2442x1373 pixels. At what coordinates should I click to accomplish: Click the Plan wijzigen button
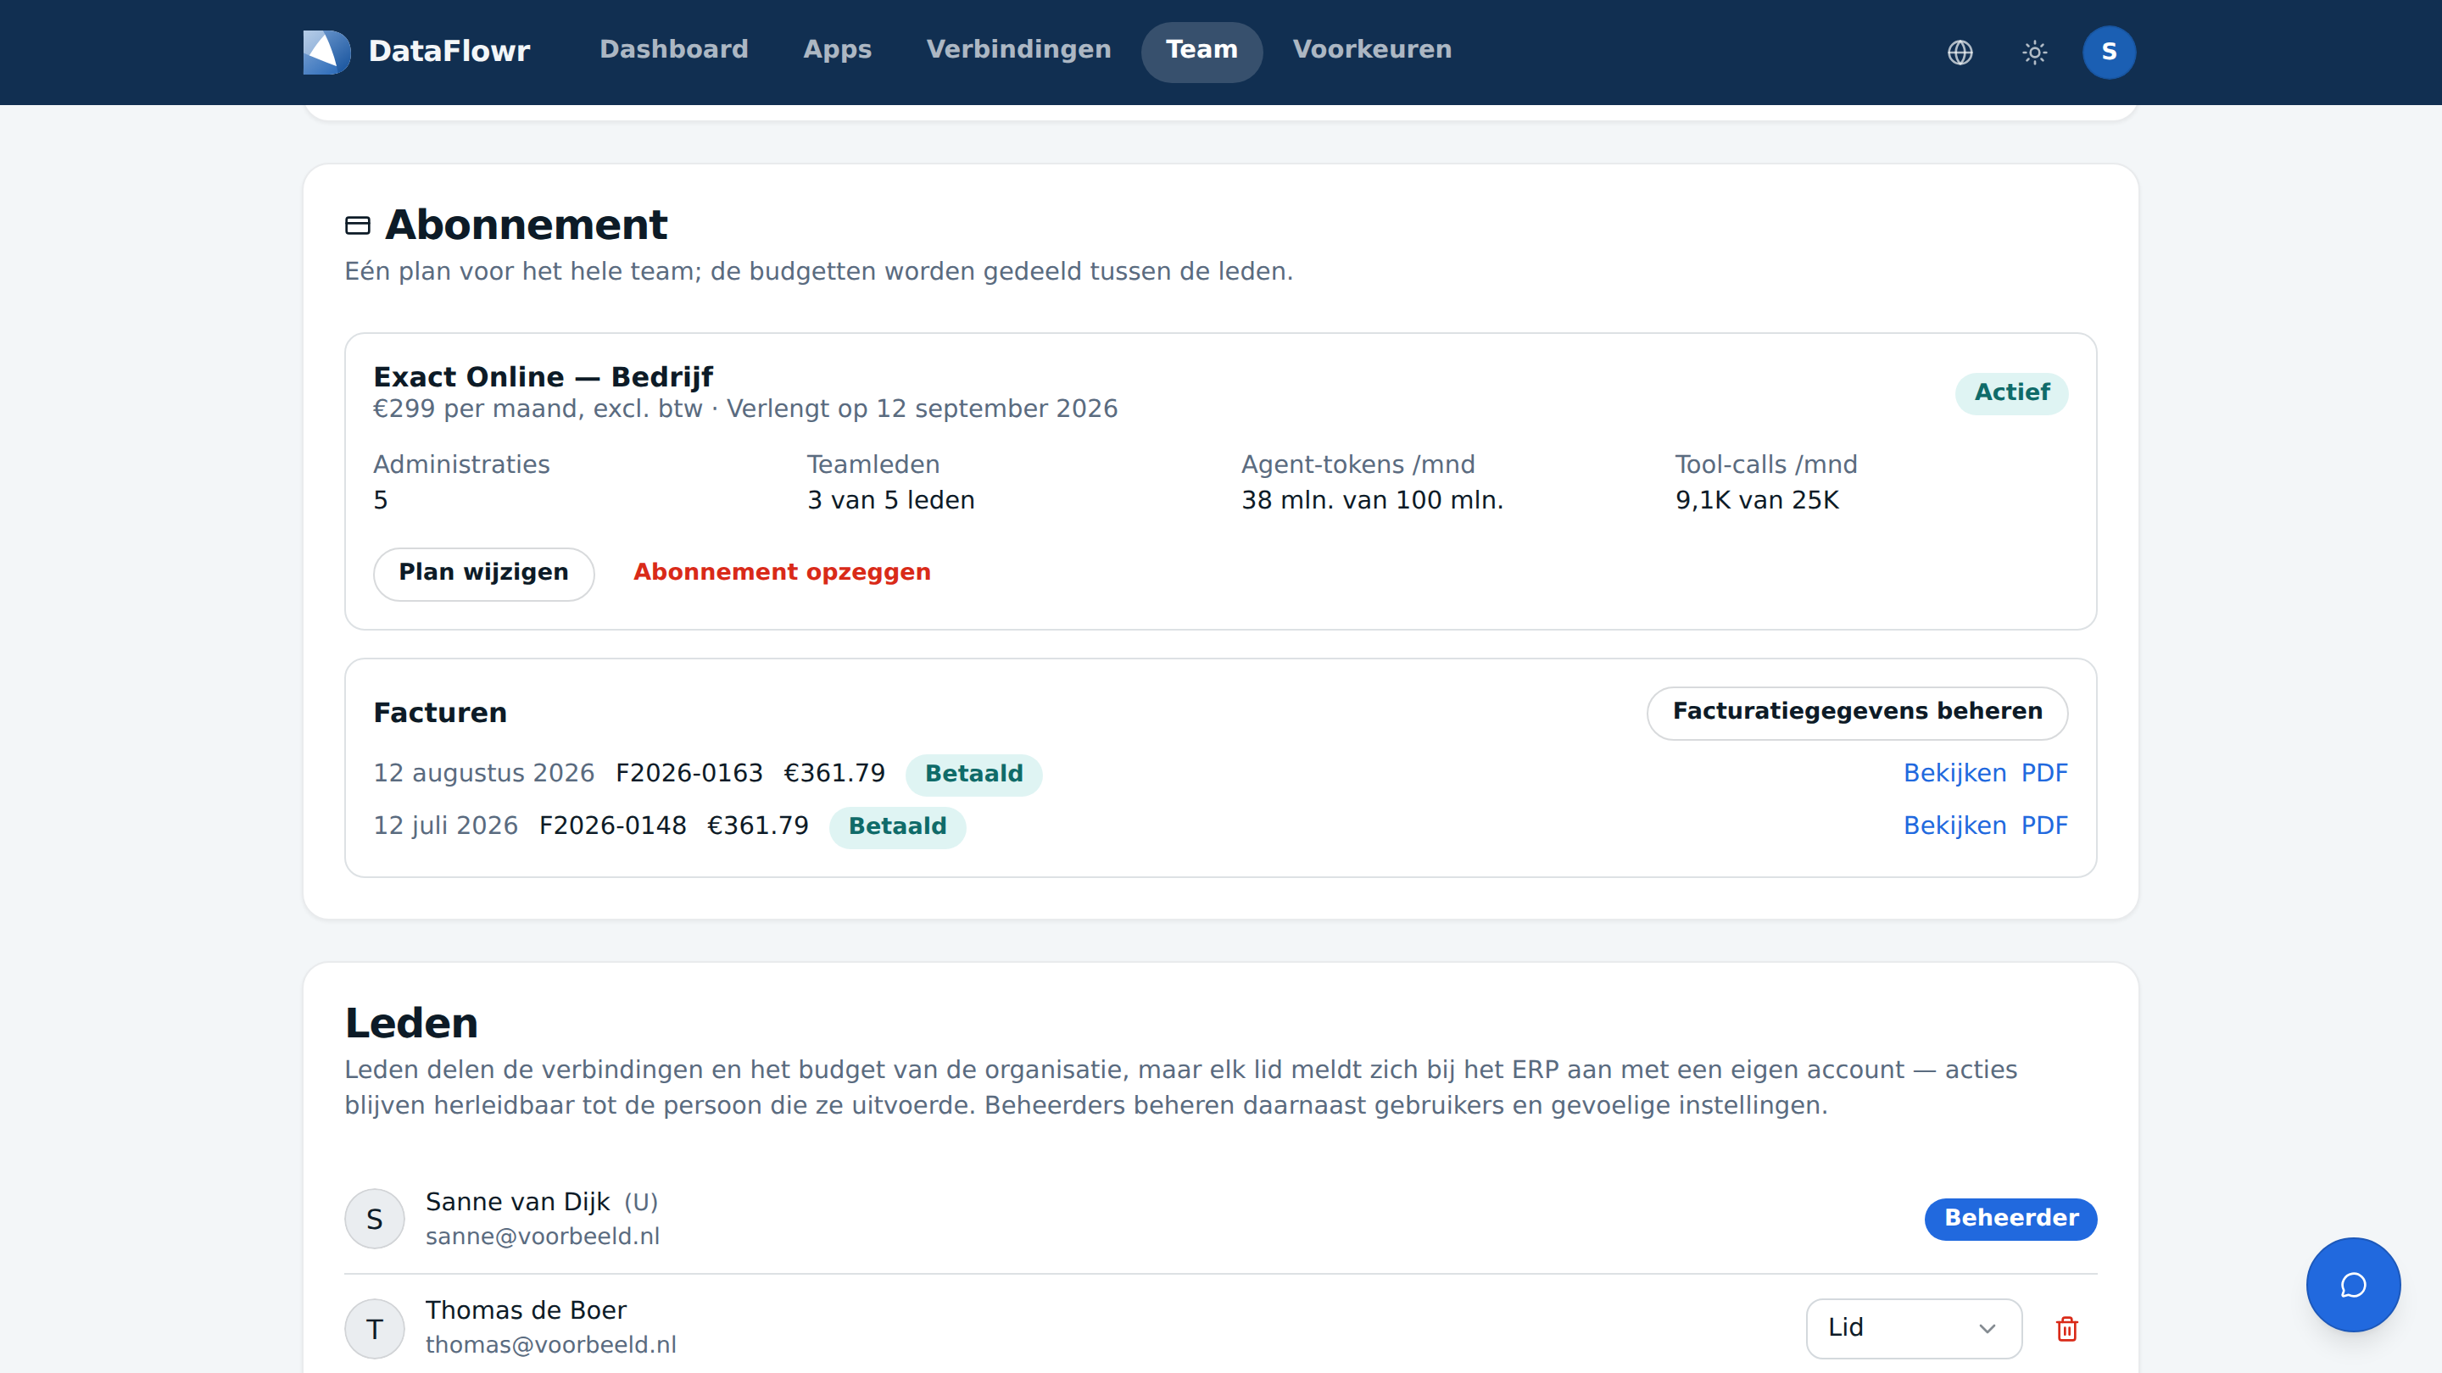[x=483, y=573]
